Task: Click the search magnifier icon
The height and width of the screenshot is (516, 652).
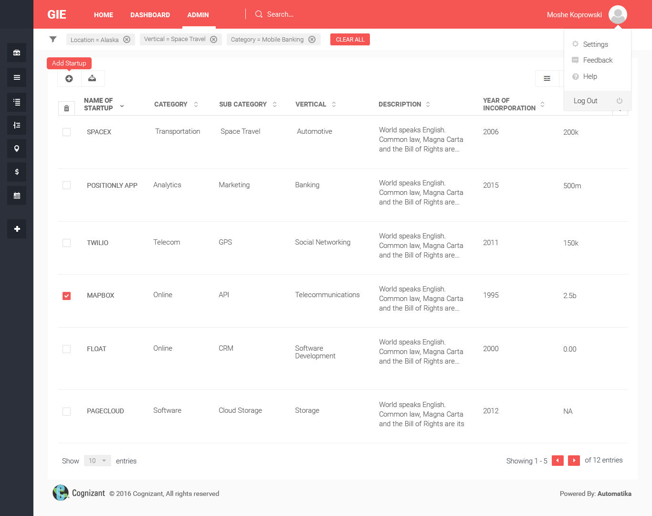Action: pos(259,14)
